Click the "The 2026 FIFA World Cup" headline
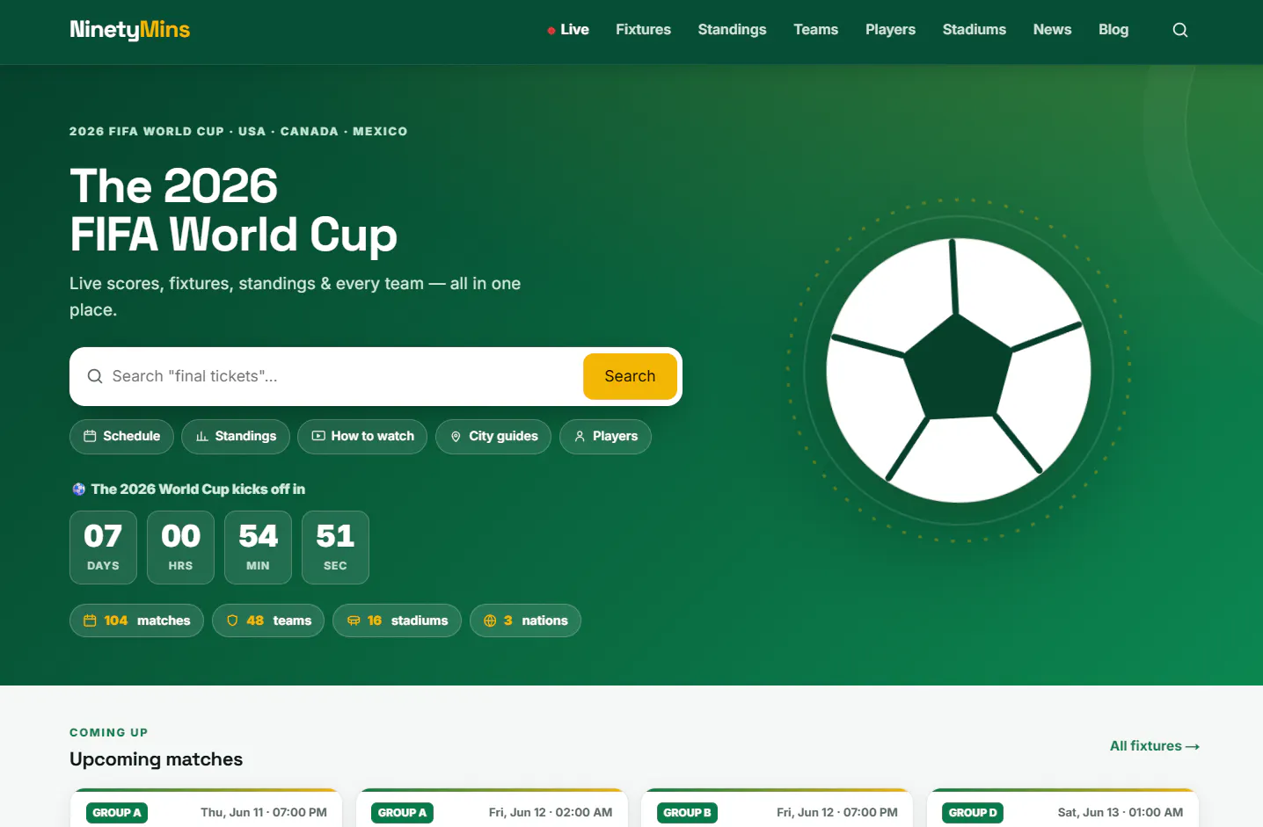 tap(233, 210)
